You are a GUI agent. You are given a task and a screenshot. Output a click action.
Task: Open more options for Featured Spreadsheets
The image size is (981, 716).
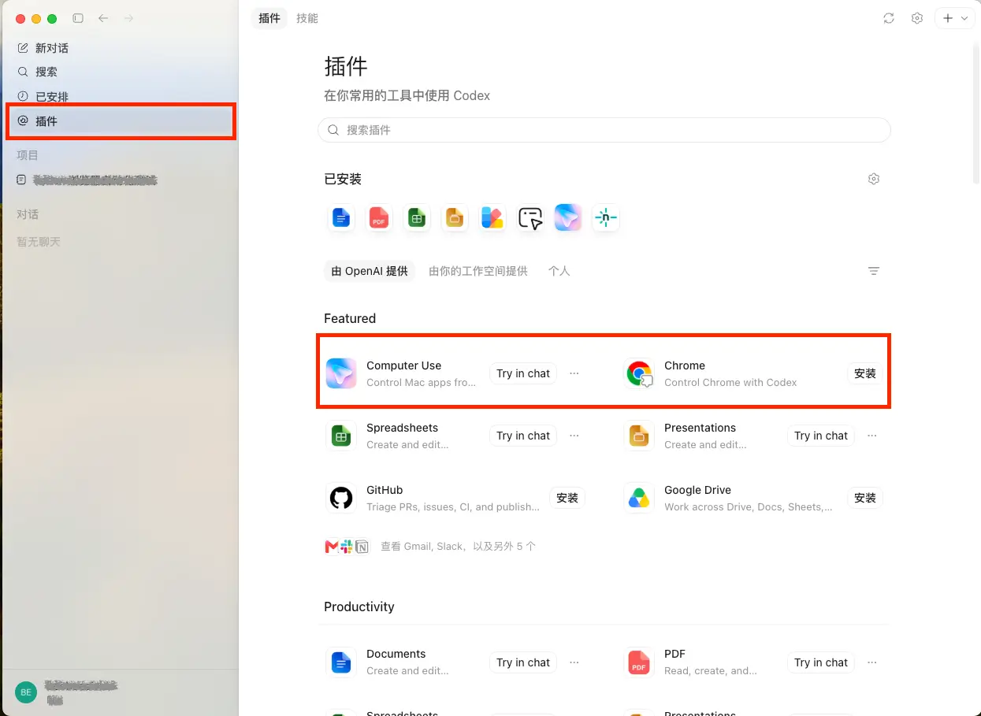point(574,436)
